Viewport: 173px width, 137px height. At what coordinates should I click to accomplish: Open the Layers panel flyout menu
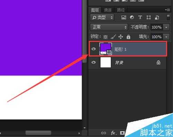[167, 10]
